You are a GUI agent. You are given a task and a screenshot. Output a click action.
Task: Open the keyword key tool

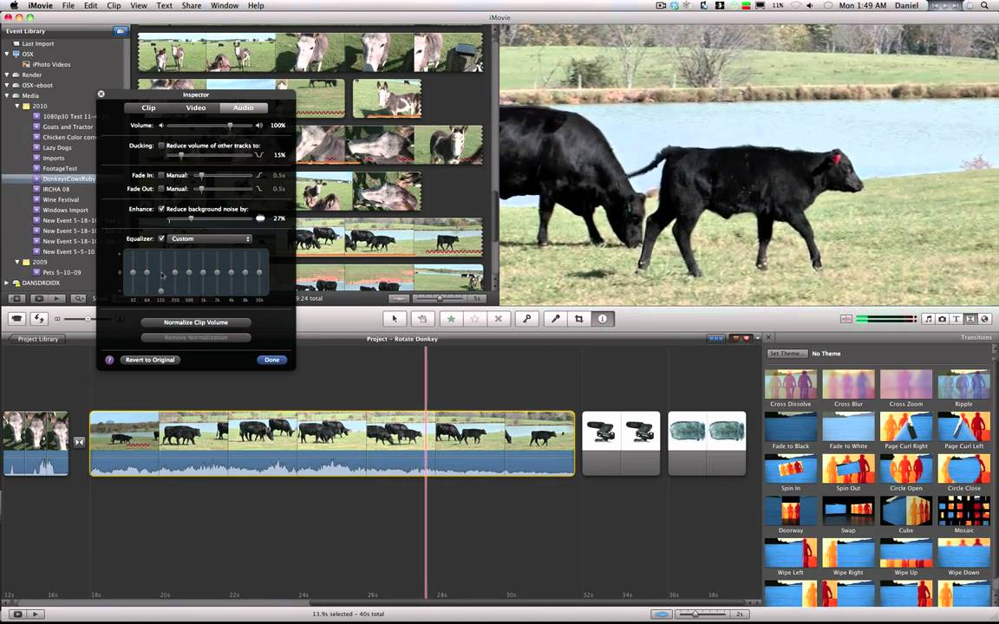(x=527, y=319)
